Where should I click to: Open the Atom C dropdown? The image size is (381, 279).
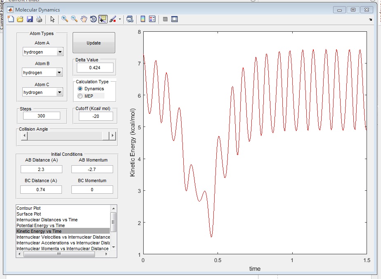point(60,93)
